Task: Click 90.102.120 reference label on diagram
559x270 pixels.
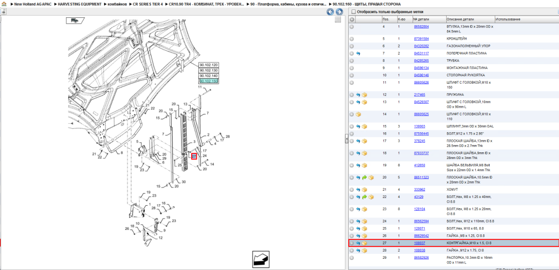Action: point(209,65)
